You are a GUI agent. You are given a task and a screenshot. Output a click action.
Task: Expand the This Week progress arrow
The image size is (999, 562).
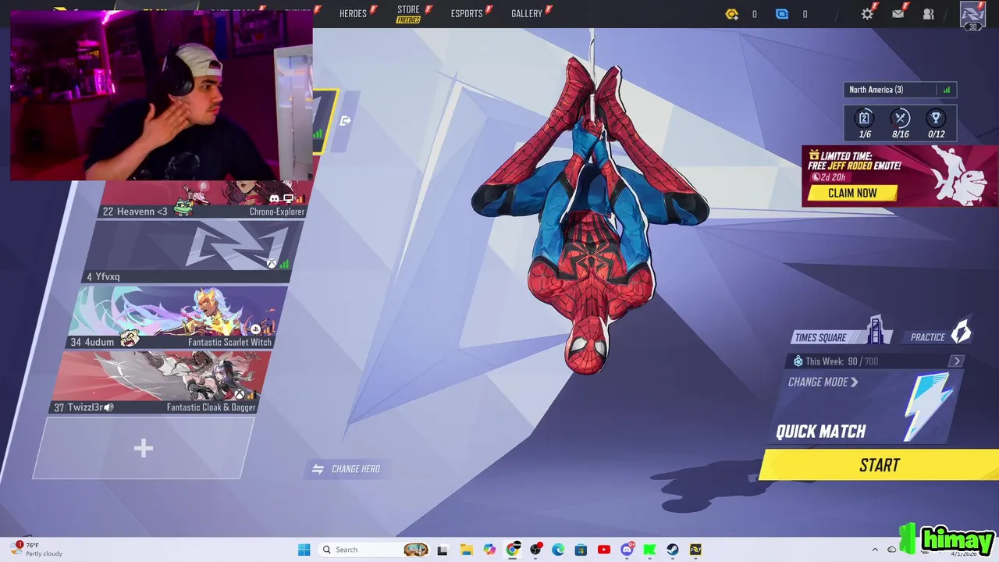[956, 361]
